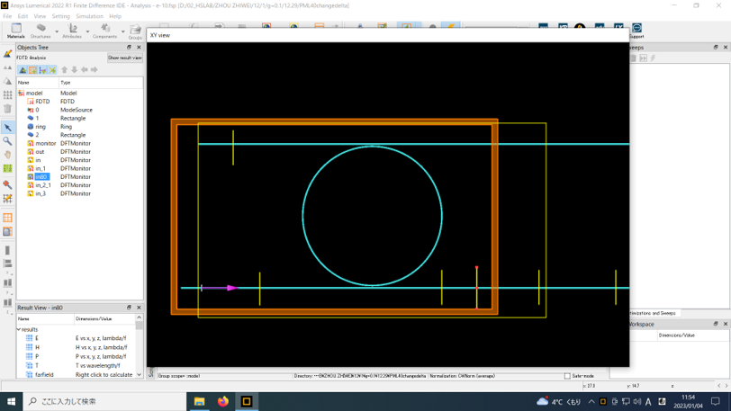
Task: Collapse the results tree node
Action: [19, 329]
